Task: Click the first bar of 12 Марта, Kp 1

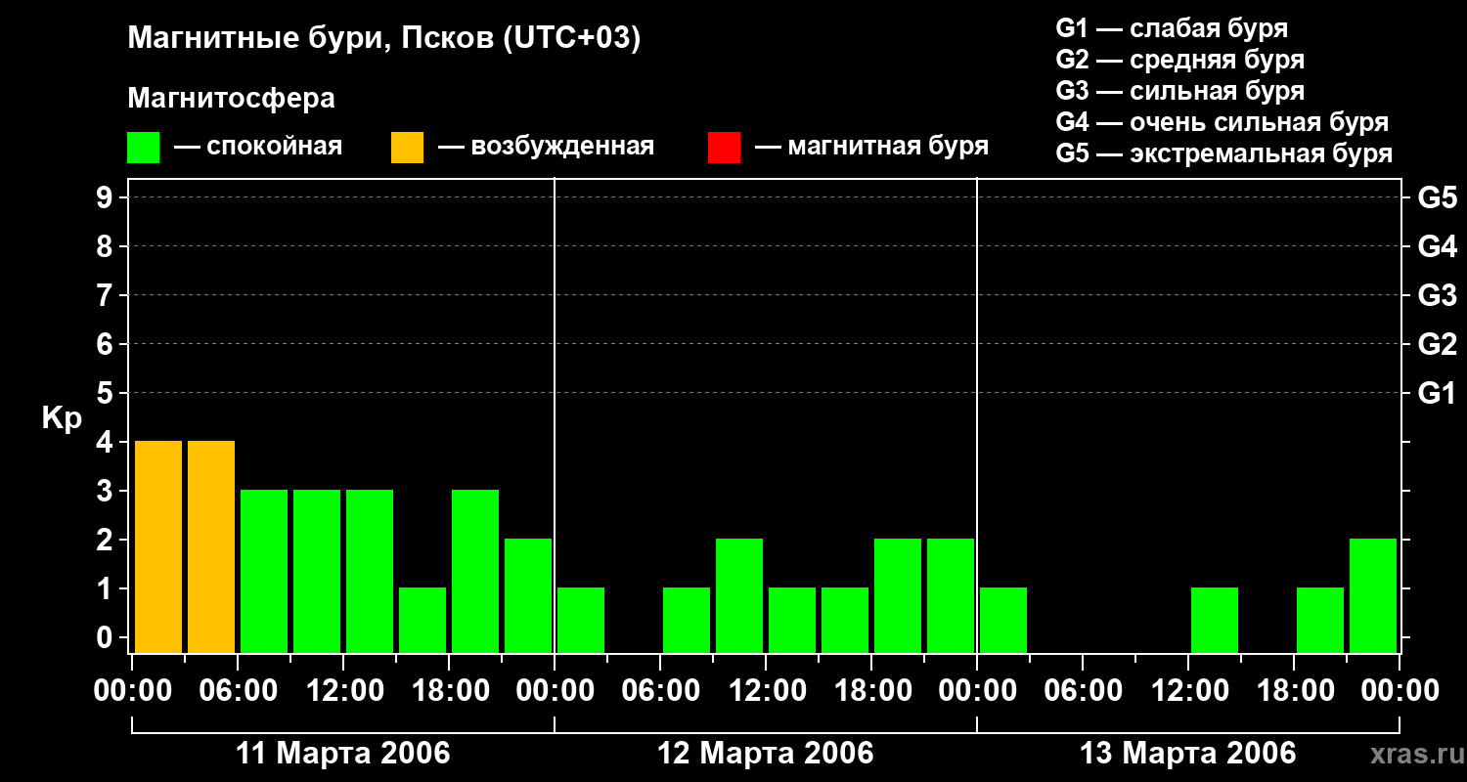Action: (581, 620)
